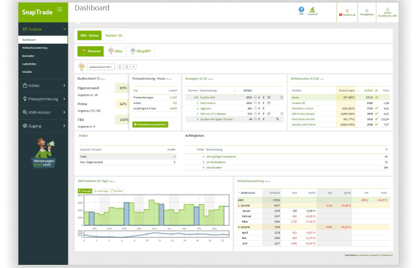This screenshot has height=268, width=417.
Task: Open the ohne gültige Preisspanne anomaly link
Action: (221, 156)
